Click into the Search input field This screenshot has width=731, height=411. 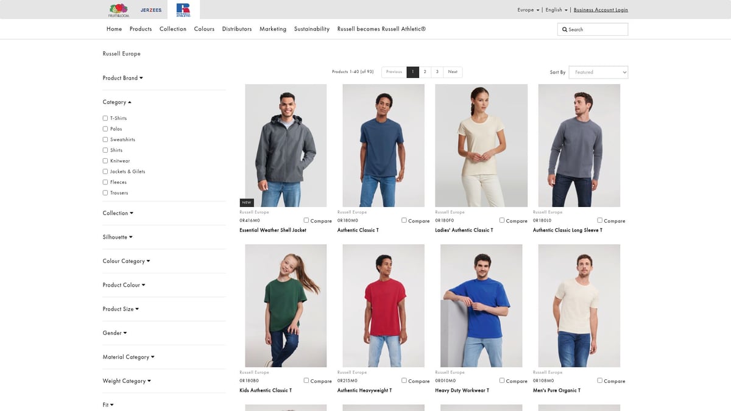click(597, 29)
